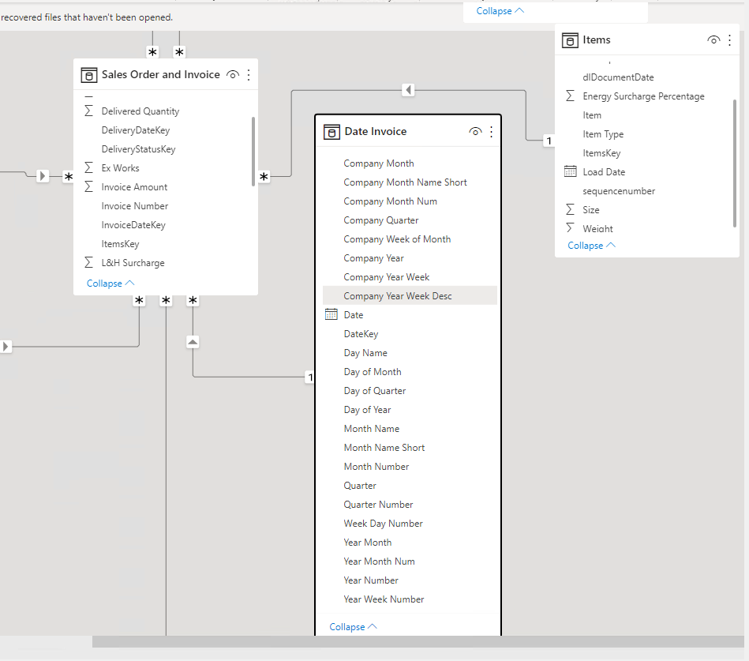
Task: Click sigma icon next to L&H Surcharge
Action: pos(89,262)
